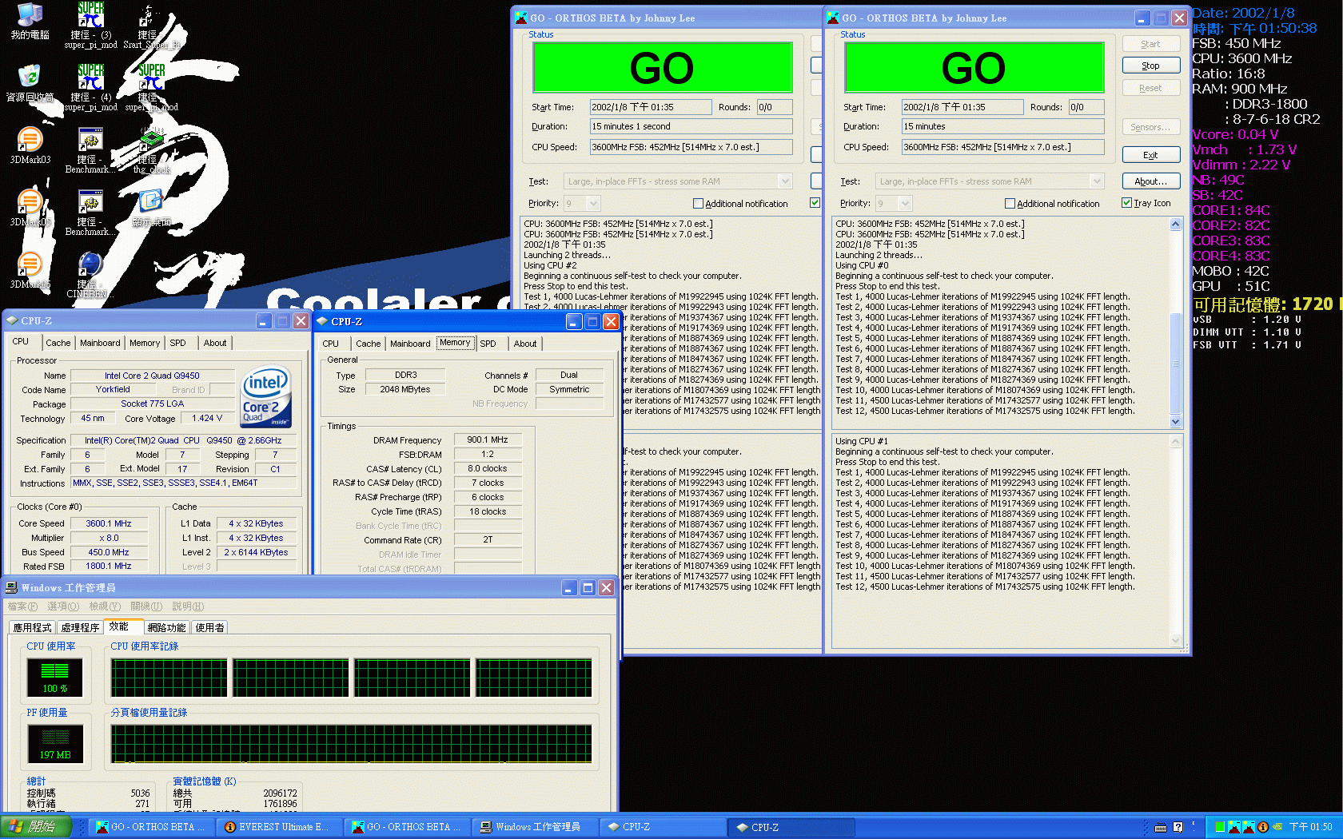Screen dimensions: 1343x839
Task: Click the NVIDIA tray icon
Action: click(x=1277, y=827)
